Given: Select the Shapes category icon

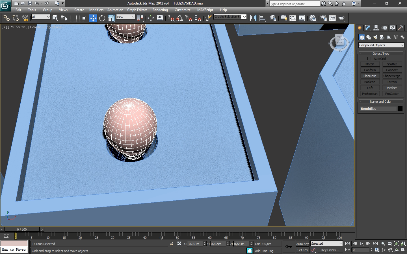Looking at the screenshot, I should pos(369,37).
